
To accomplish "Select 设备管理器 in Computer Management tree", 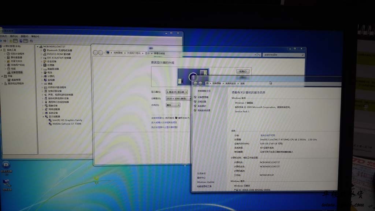I will pos(17,72).
